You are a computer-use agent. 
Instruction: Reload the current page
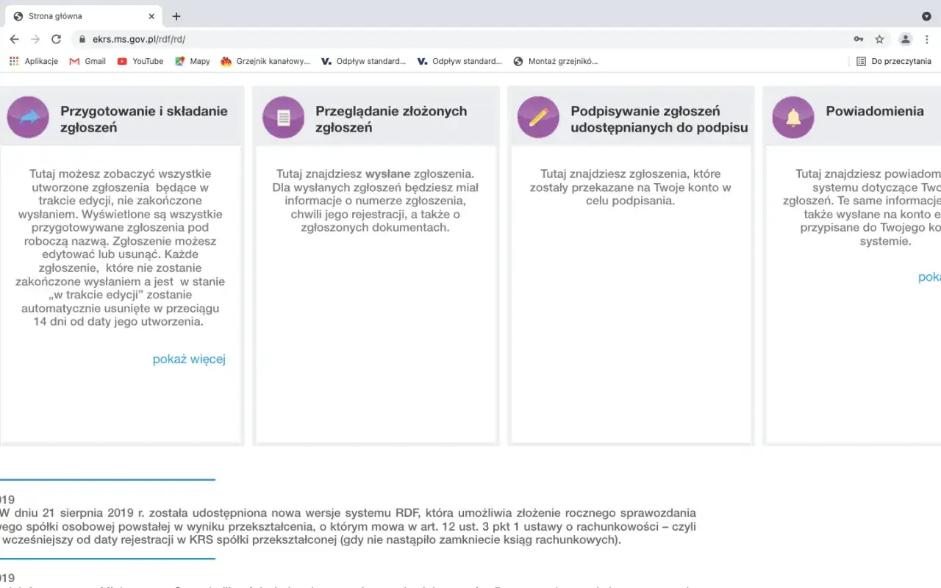coord(57,39)
